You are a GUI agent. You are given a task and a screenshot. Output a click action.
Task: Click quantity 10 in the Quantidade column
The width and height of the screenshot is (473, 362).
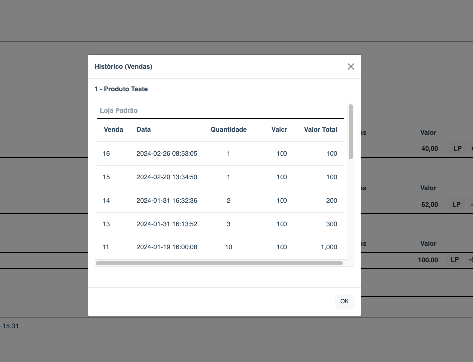tap(228, 247)
